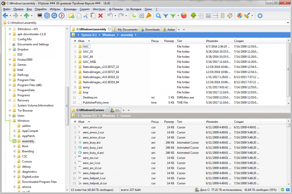Click the Redo arrow icon
The width and height of the screenshot is (292, 194).
click(121, 16)
